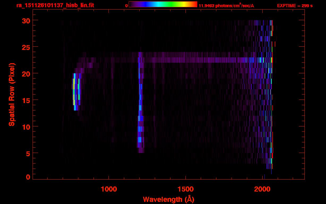The width and height of the screenshot is (326, 204).
Task: Click the file name ra_151126101137_hisb_lin.fit
Action: click(x=55, y=5)
